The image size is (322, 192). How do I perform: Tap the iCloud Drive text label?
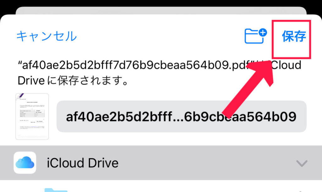[x=83, y=163]
